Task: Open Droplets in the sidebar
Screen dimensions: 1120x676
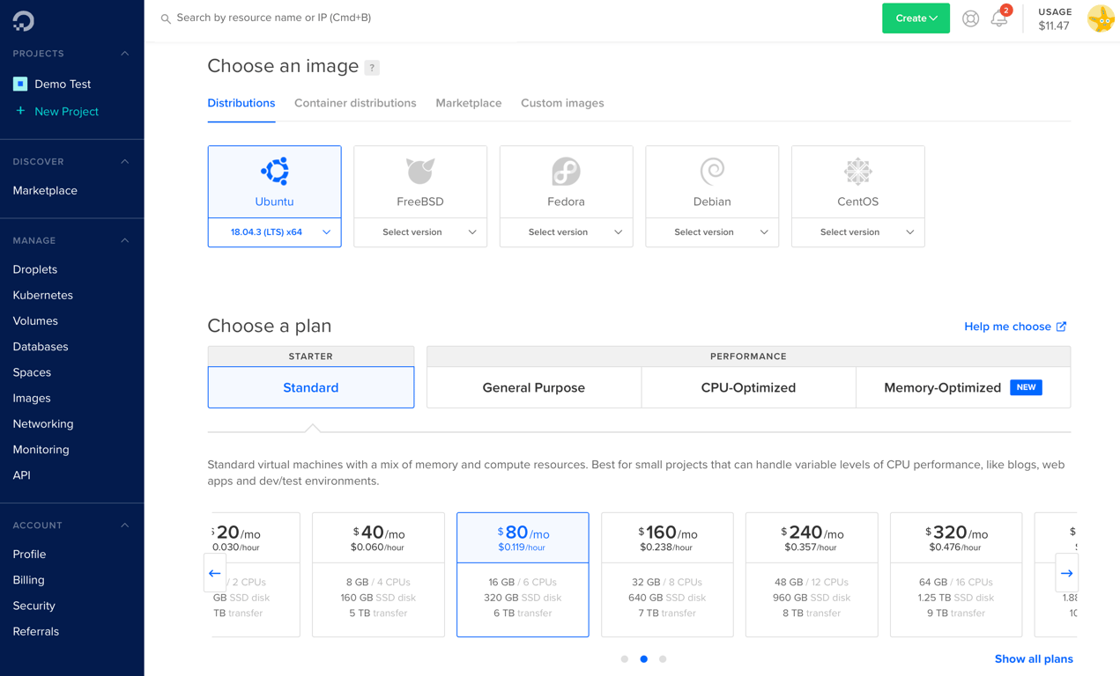Action: (35, 269)
